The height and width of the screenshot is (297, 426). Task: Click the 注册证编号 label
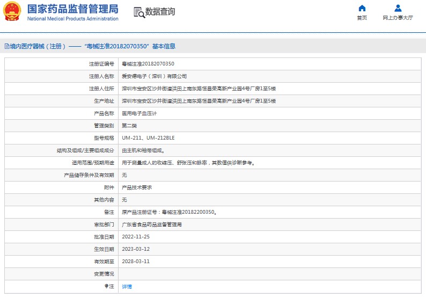[x=101, y=64]
